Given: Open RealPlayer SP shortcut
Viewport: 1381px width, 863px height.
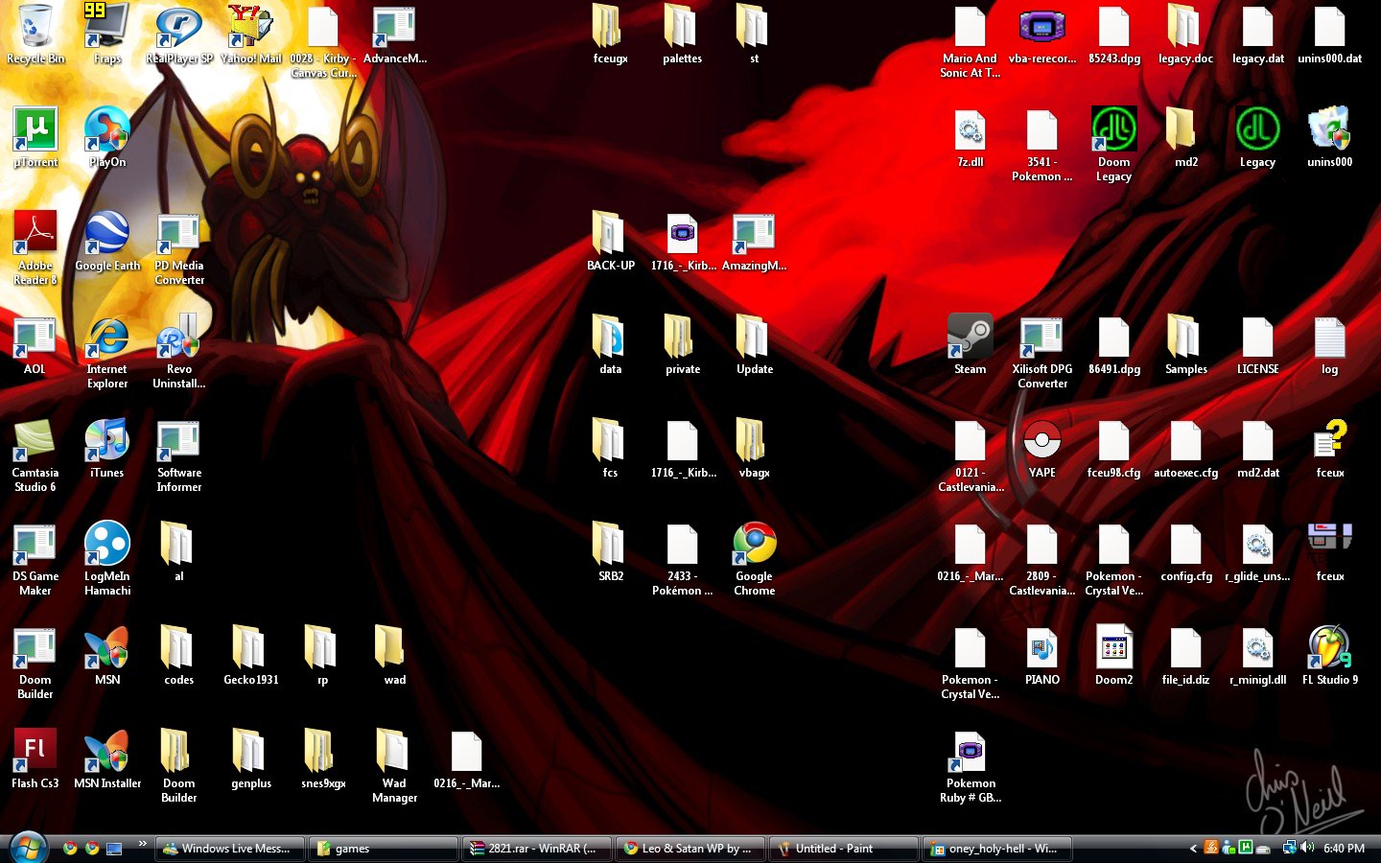Looking at the screenshot, I should (179, 35).
